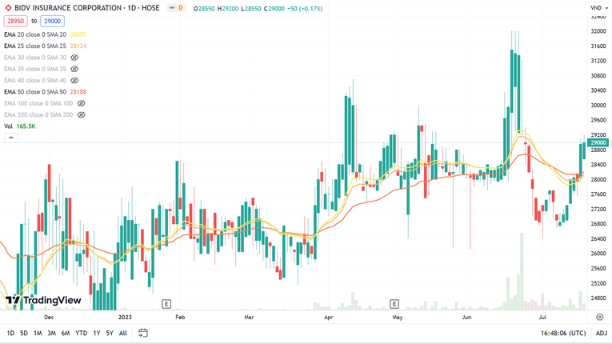
Task: Open chart settings target icon in corner
Action: [x=600, y=317]
